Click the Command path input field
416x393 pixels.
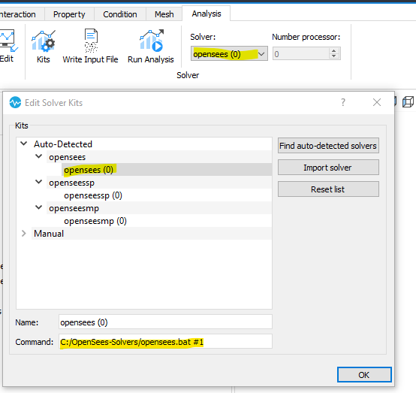165,341
